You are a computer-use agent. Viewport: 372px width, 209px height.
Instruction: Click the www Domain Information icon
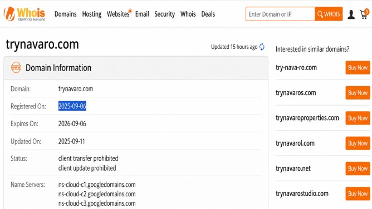click(x=16, y=67)
